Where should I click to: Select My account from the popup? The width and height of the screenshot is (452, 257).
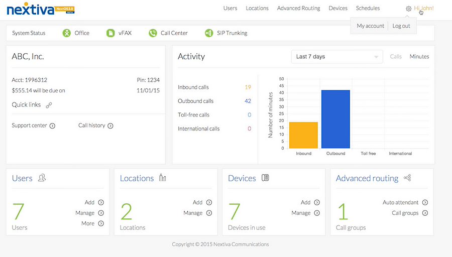371,26
